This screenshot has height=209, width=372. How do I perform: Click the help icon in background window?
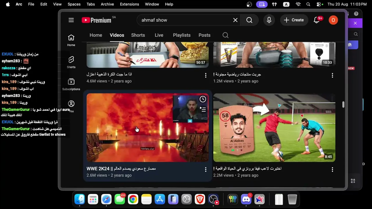(356, 14)
